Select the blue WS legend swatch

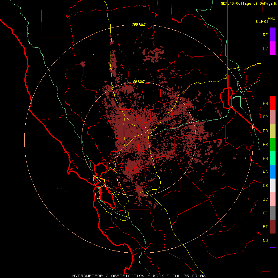coord(273,172)
